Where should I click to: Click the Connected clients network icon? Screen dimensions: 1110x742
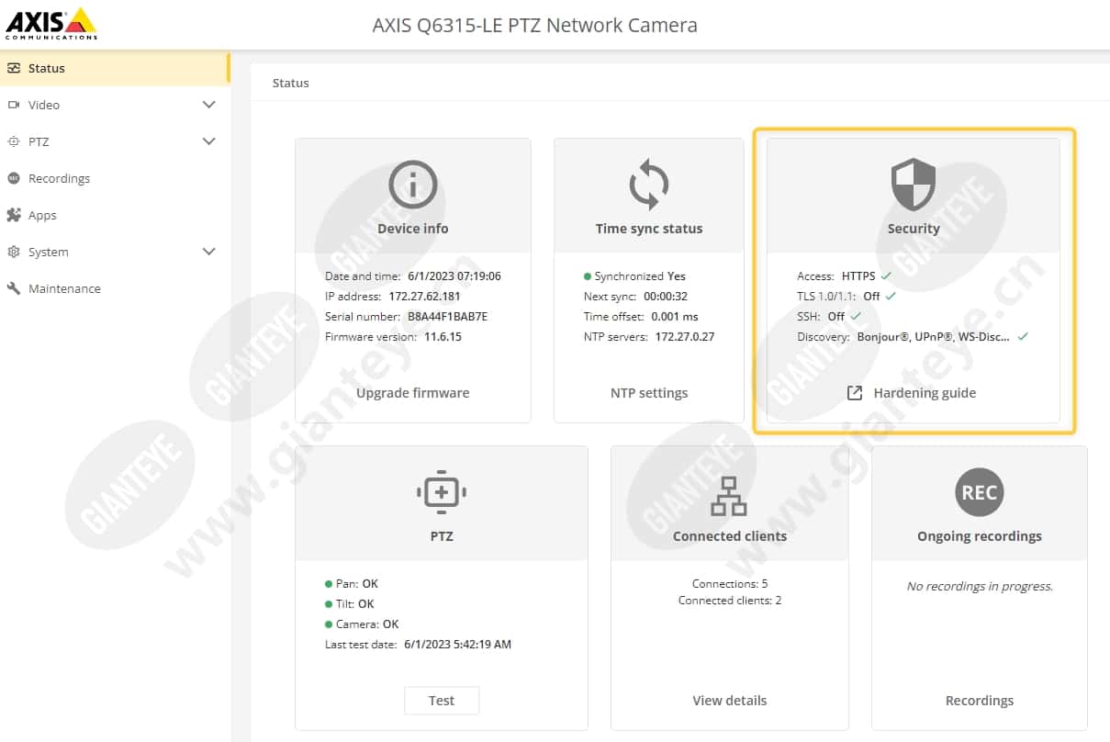pos(730,496)
